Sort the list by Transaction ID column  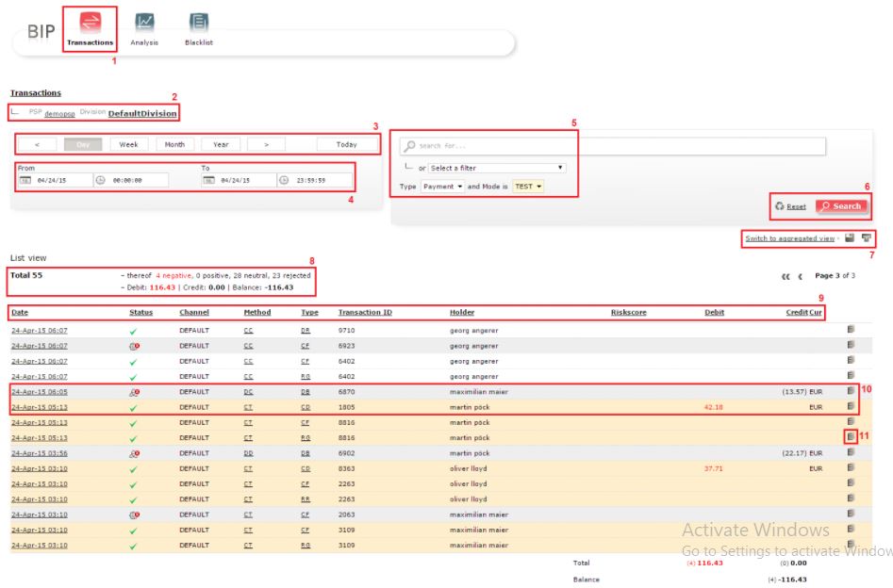coord(365,312)
